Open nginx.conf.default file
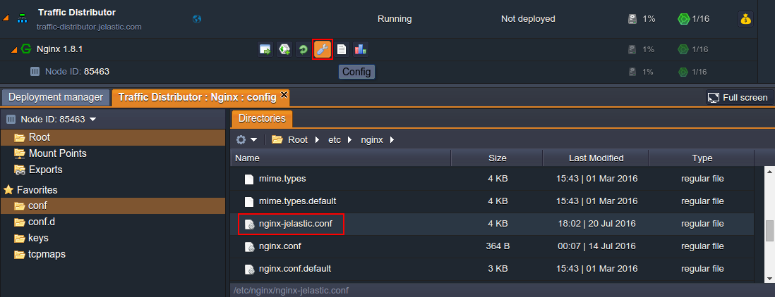 point(295,269)
